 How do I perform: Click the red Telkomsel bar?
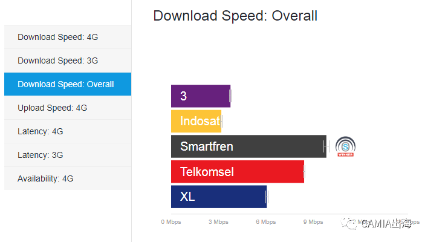point(237,172)
